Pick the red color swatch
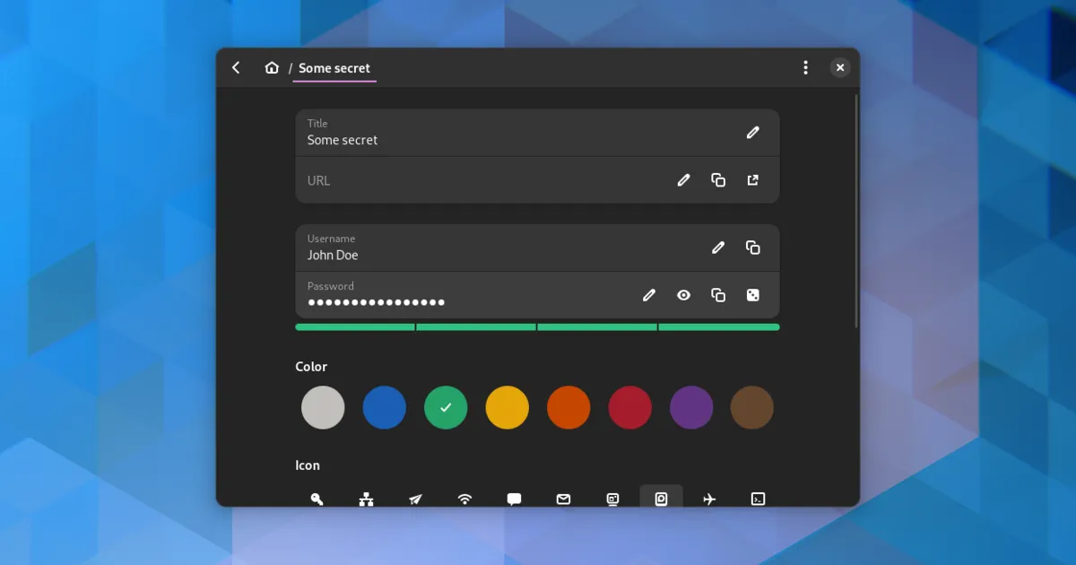This screenshot has height=565, width=1076. click(629, 408)
